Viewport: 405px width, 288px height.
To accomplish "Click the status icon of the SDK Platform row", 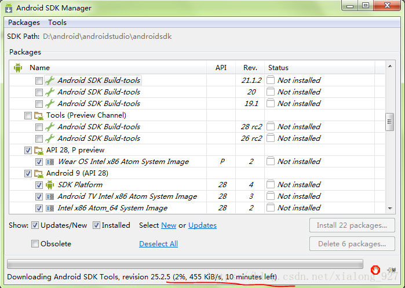I will [x=271, y=184].
